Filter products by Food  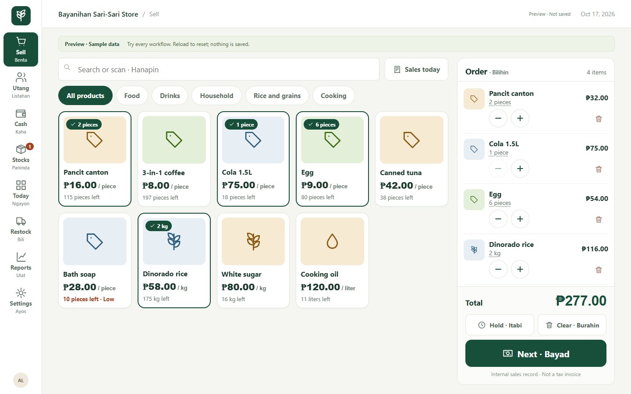132,95
